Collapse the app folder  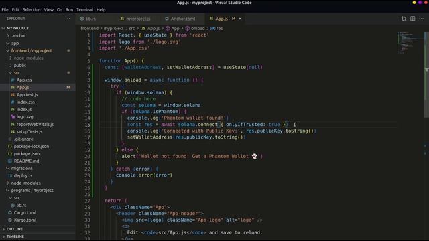point(15,43)
